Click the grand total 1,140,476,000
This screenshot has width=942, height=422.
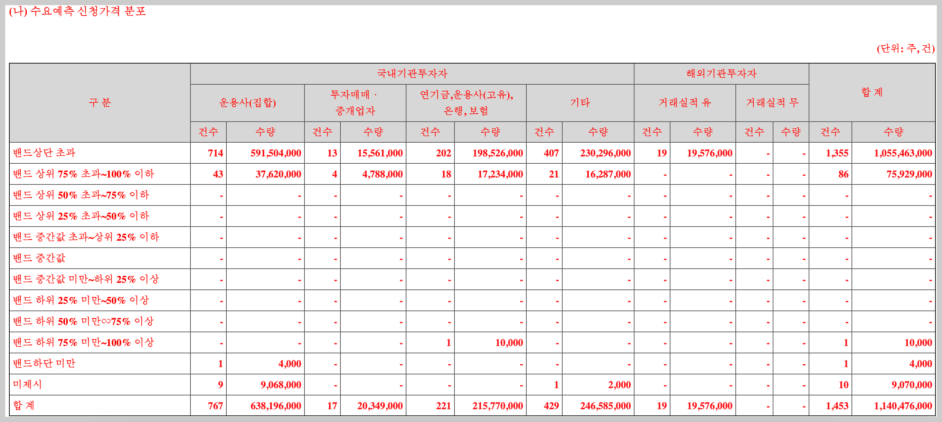click(903, 406)
